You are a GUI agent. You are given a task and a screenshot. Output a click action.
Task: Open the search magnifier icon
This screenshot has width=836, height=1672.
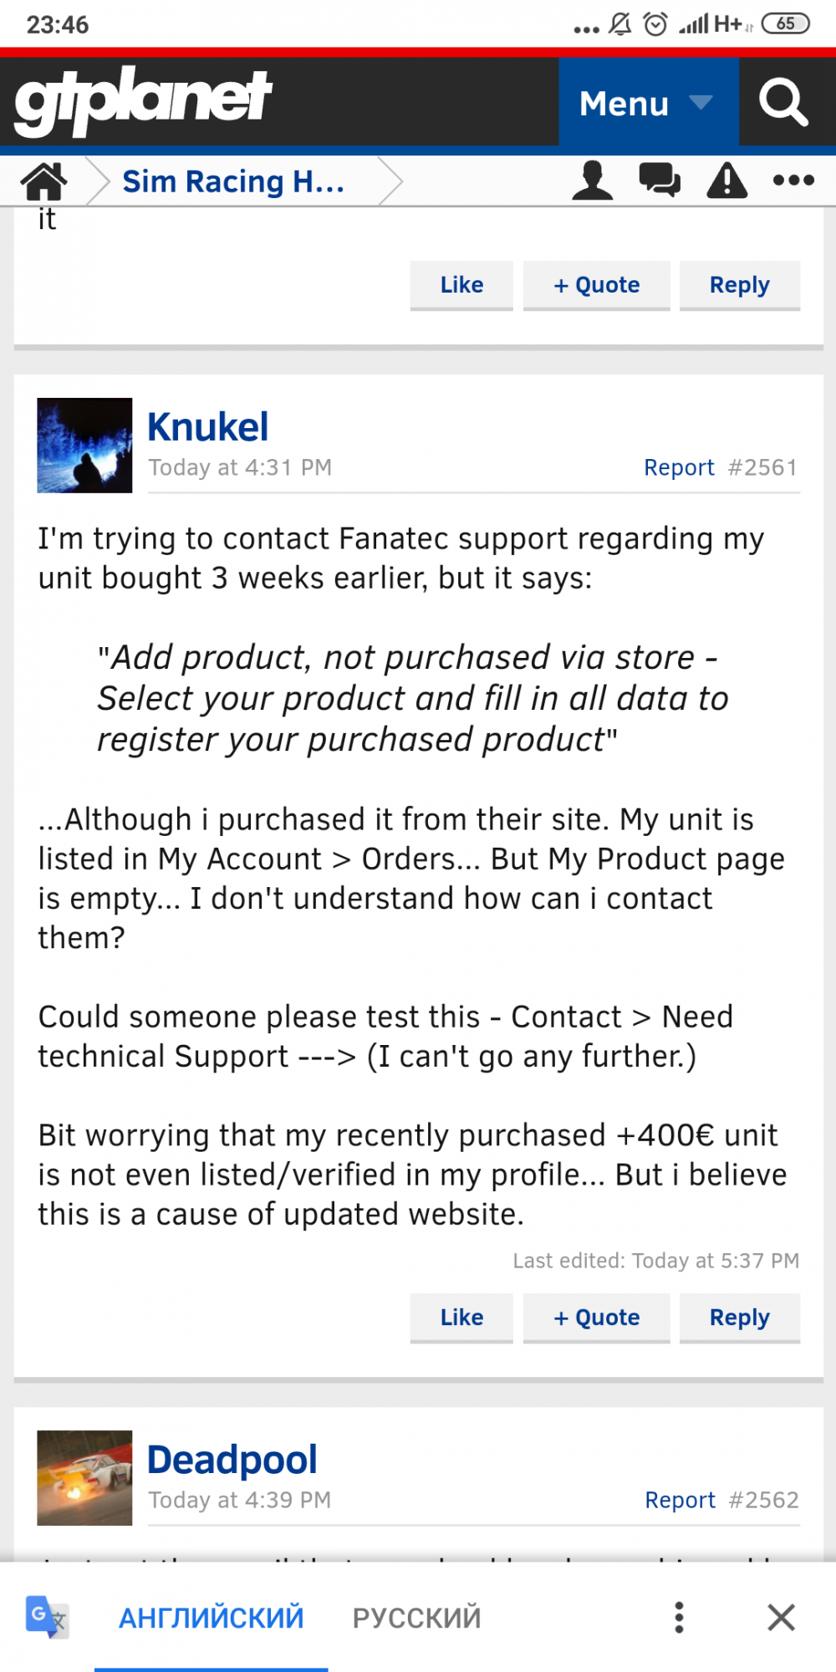[783, 103]
